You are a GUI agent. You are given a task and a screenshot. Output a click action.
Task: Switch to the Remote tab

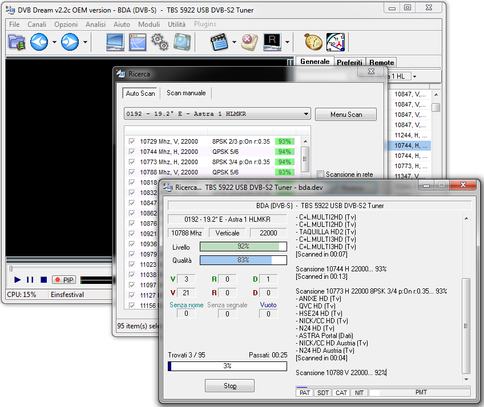tap(381, 62)
